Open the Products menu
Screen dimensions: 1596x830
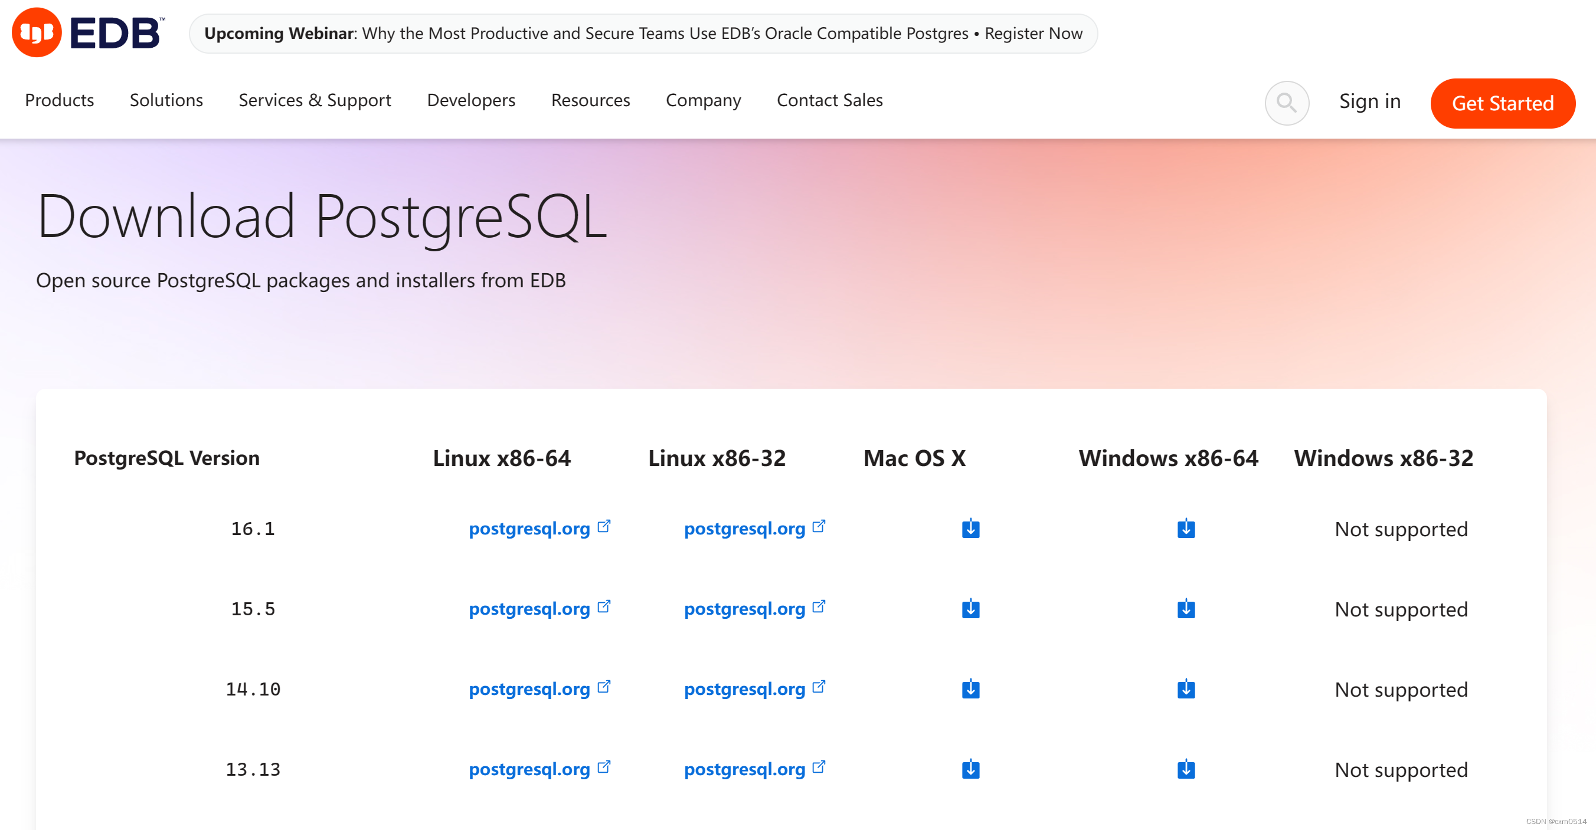coord(60,100)
